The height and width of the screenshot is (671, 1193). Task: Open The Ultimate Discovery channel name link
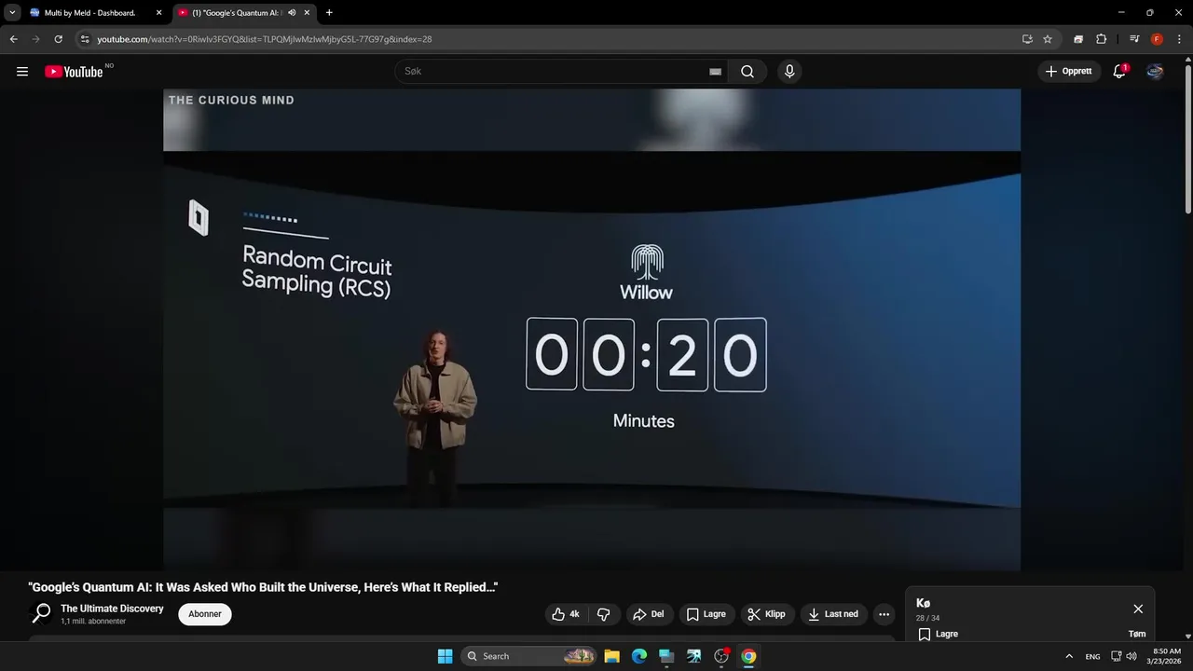[112, 609]
